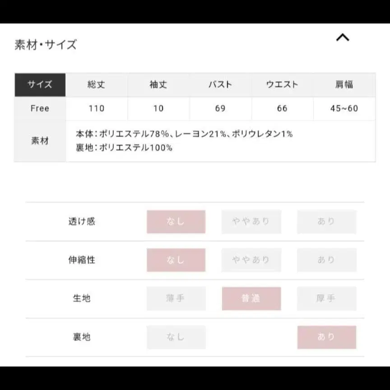The height and width of the screenshot is (390, 390).
Task: Select あり for 伸縮性
Action: tap(326, 260)
